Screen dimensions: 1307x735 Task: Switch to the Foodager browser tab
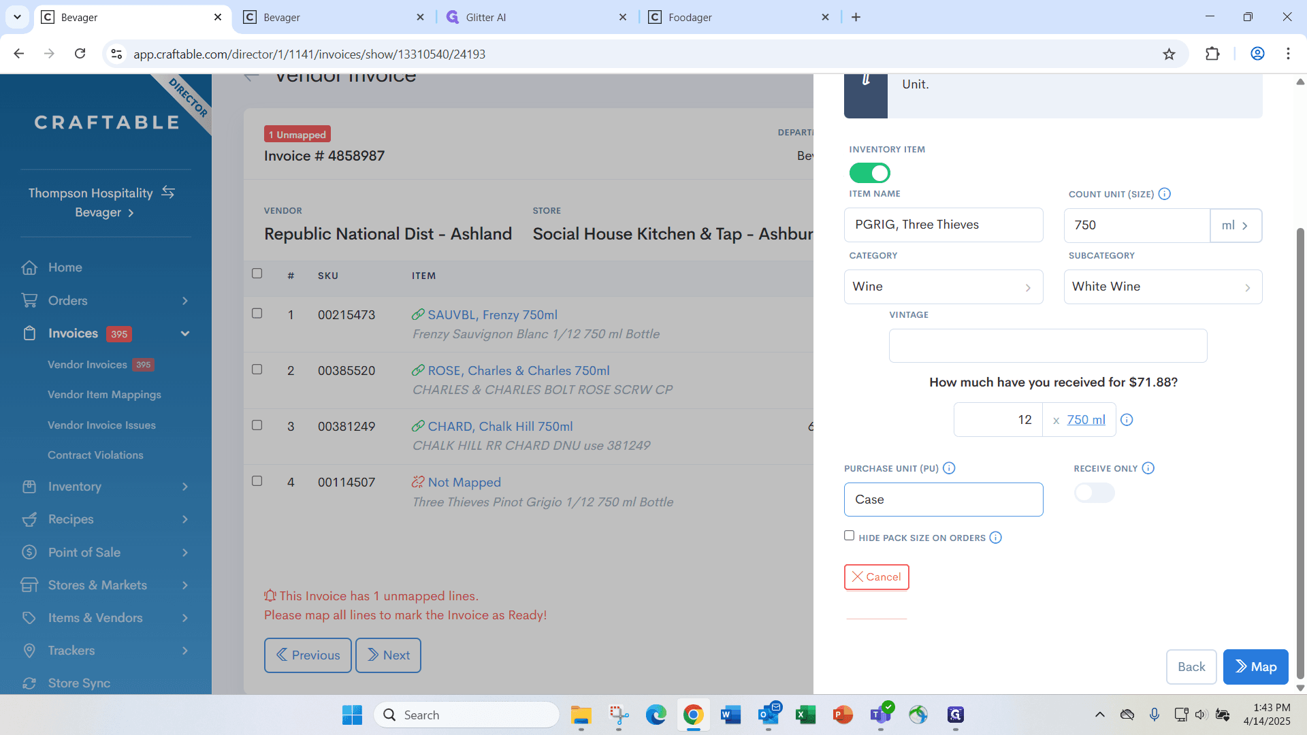(739, 17)
